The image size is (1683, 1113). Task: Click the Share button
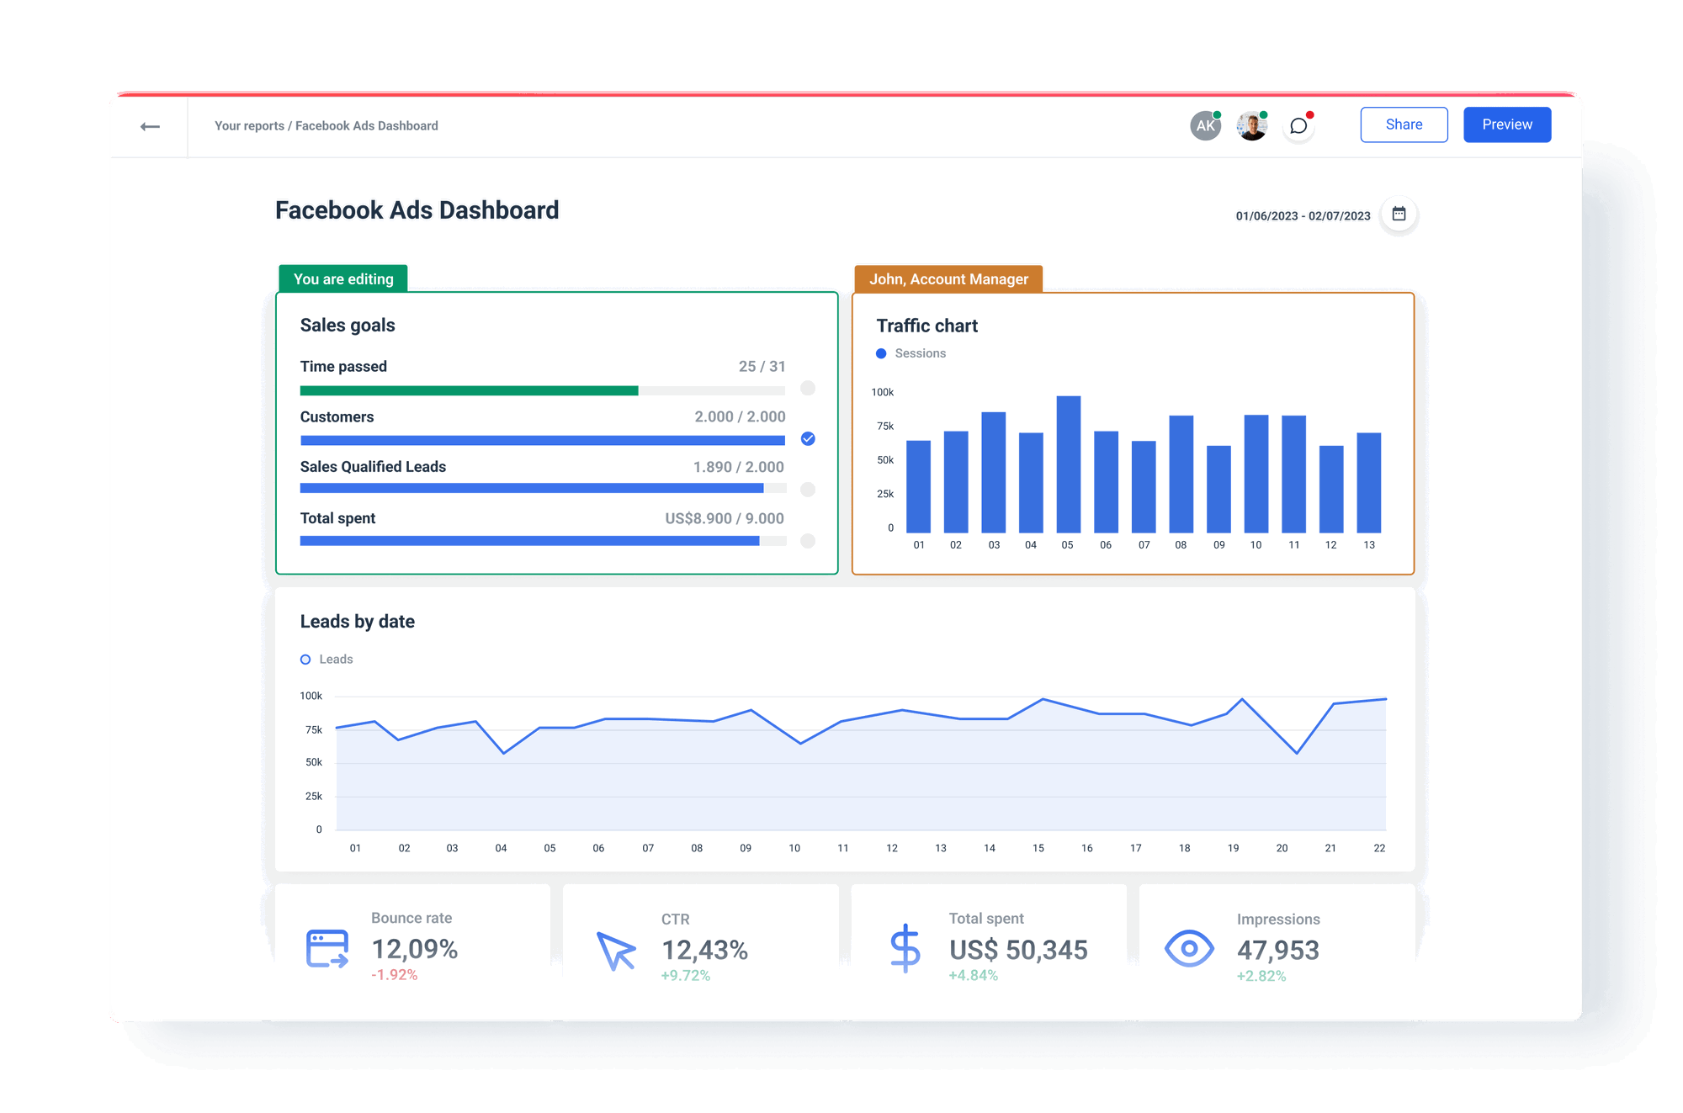click(1404, 124)
